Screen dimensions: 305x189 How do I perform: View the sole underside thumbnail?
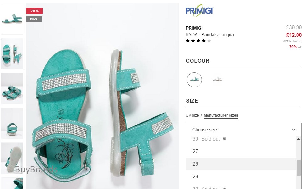12,158
